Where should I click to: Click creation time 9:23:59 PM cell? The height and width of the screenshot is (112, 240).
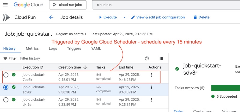69,102
